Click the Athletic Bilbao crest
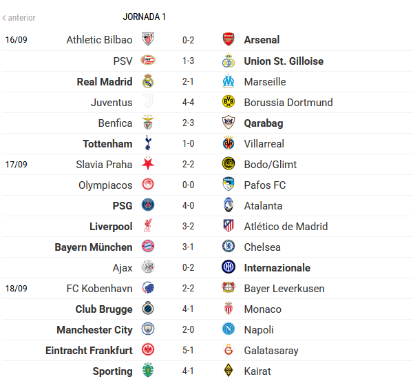 pos(147,40)
